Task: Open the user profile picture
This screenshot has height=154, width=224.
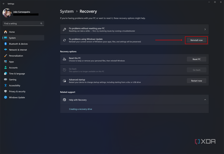Action: click(x=7, y=13)
